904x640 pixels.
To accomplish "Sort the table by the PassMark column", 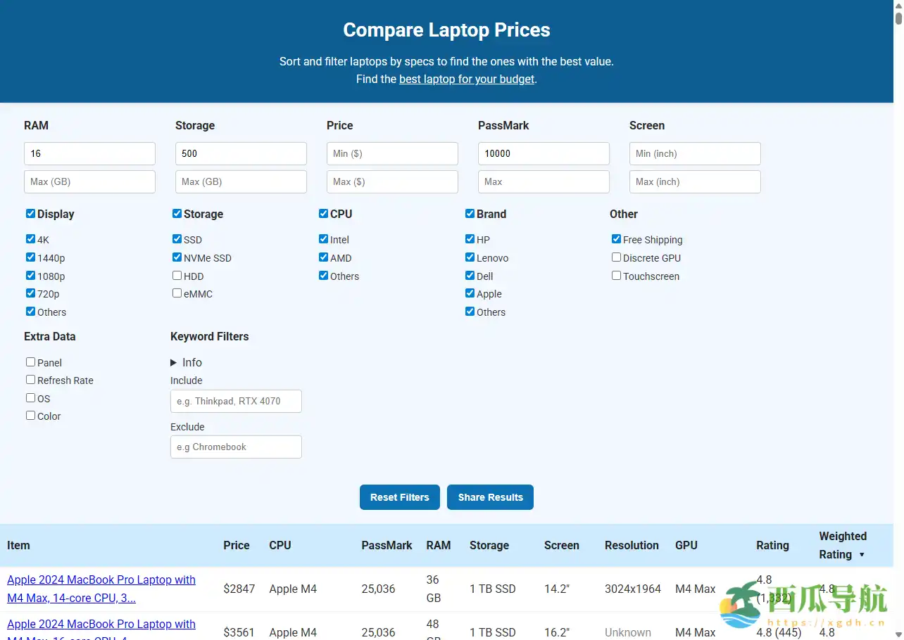I will point(387,545).
